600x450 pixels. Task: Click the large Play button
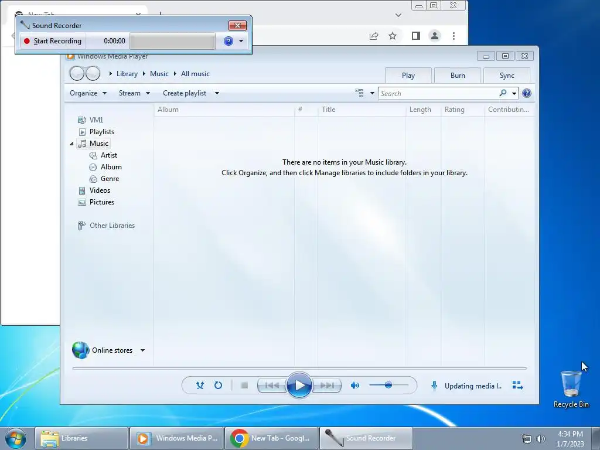(299, 386)
